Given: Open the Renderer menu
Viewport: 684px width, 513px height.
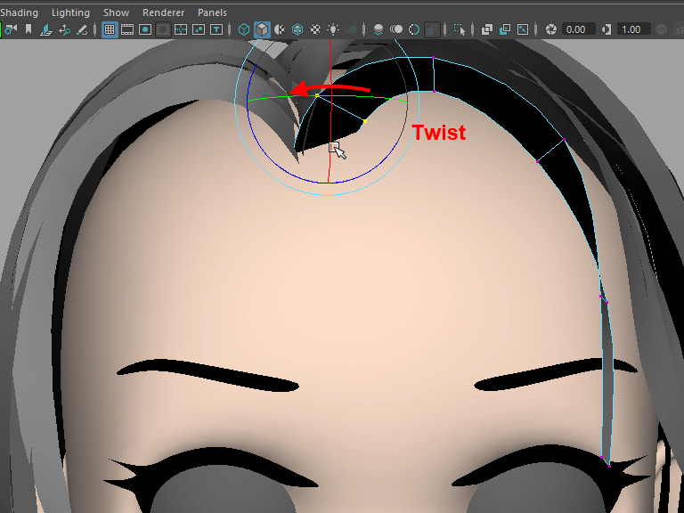Looking at the screenshot, I should tap(163, 12).
